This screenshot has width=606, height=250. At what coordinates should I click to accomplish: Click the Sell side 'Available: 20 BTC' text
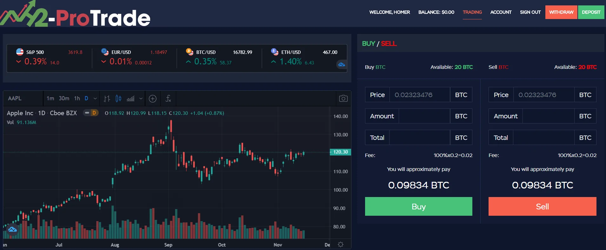575,67
